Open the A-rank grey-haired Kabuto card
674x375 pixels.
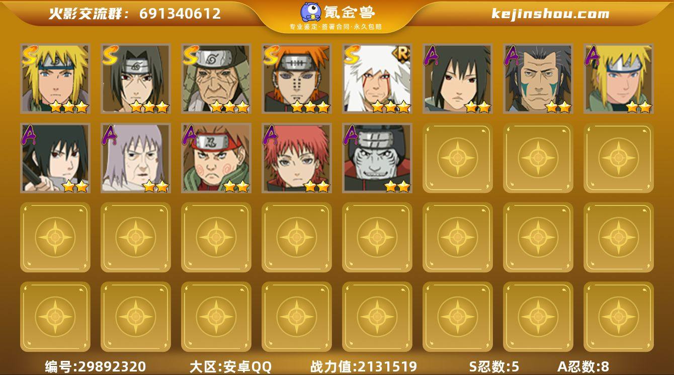click(x=135, y=158)
